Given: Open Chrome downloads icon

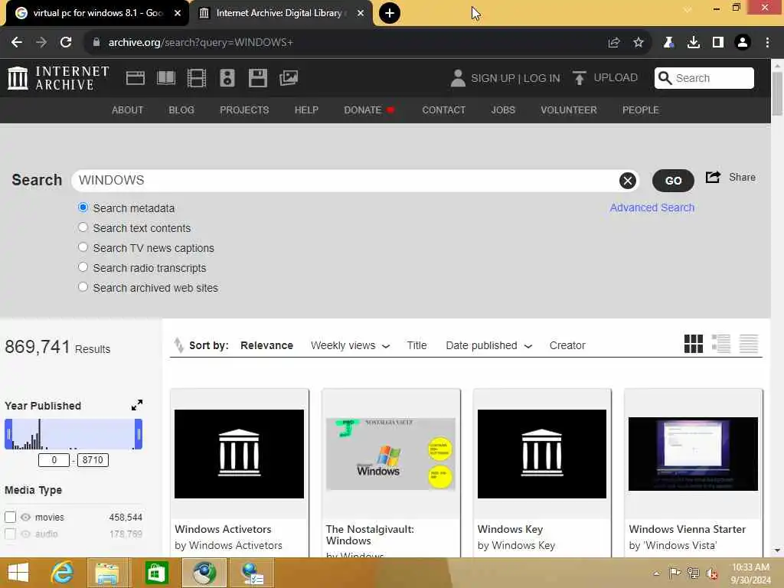Looking at the screenshot, I should 694,43.
